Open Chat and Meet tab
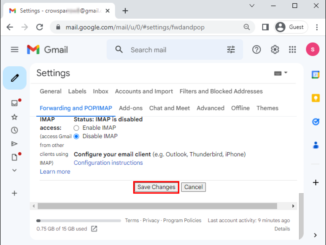 coord(170,108)
